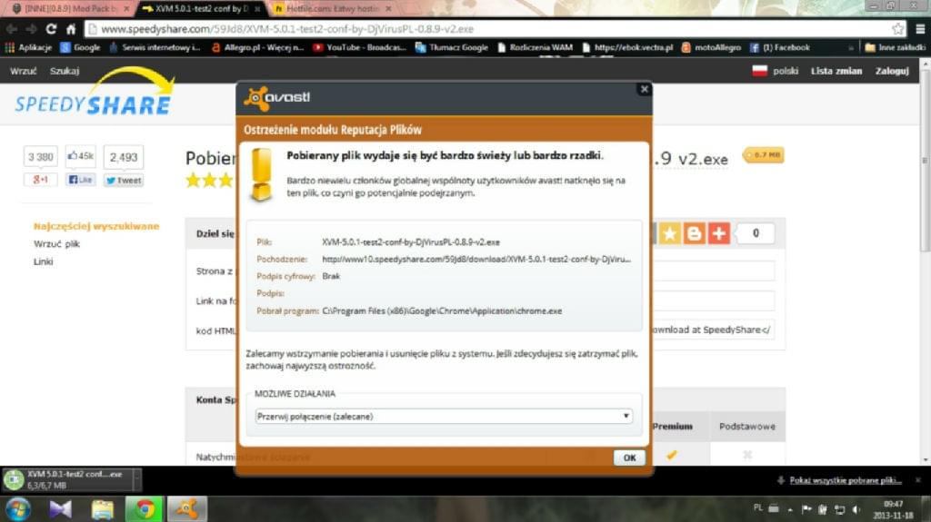
Task: Reload the current page
Action: tap(51, 28)
